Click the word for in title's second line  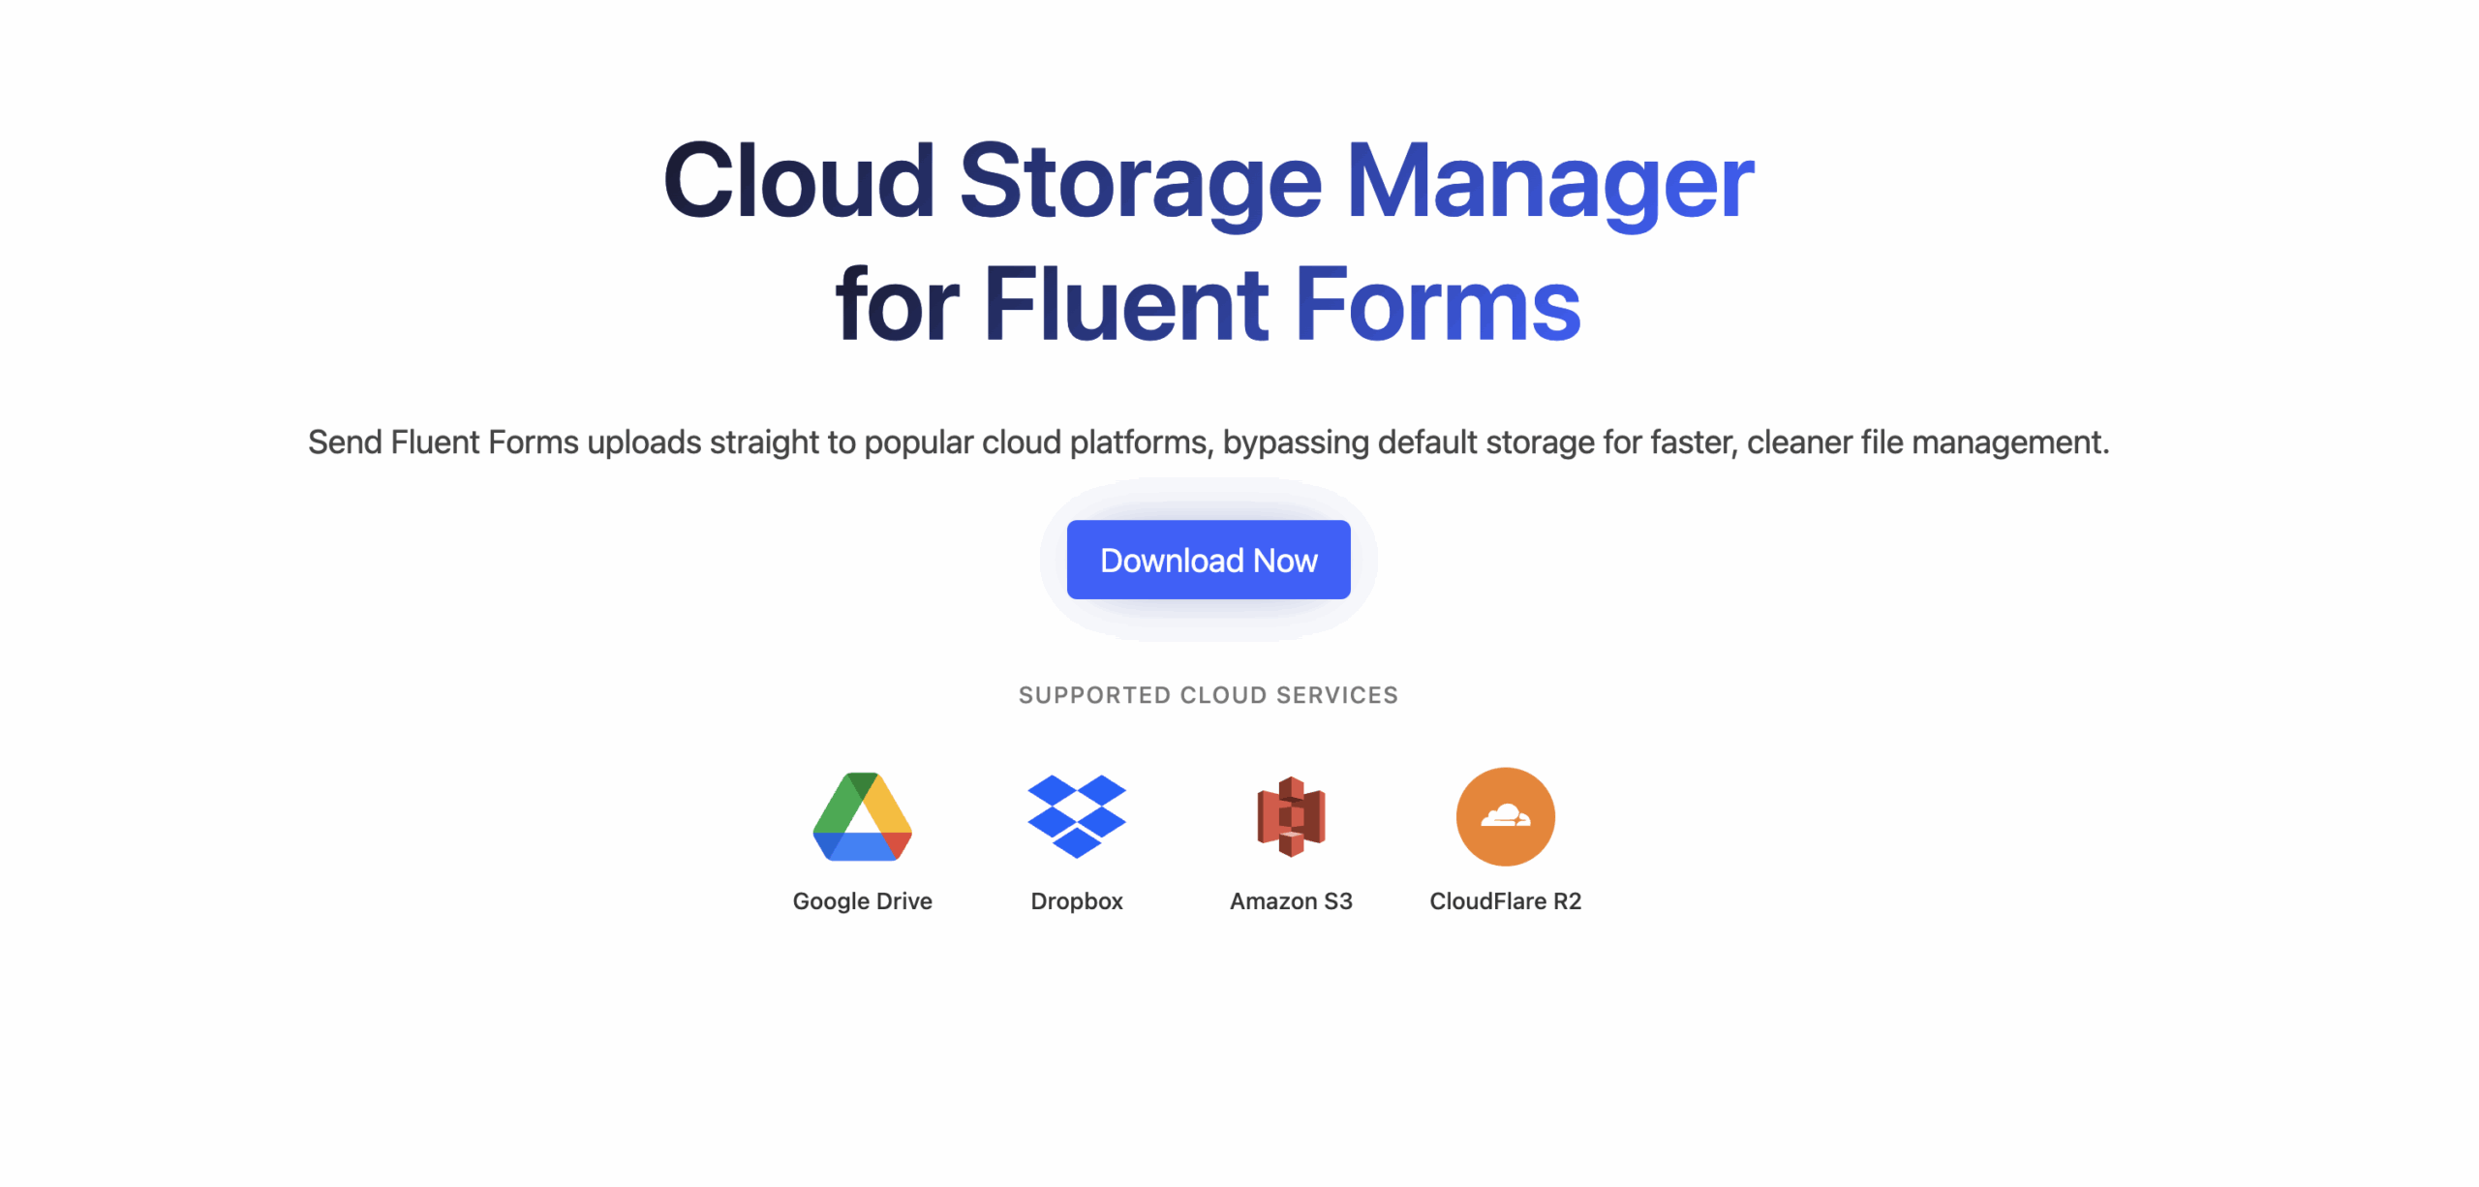(897, 306)
